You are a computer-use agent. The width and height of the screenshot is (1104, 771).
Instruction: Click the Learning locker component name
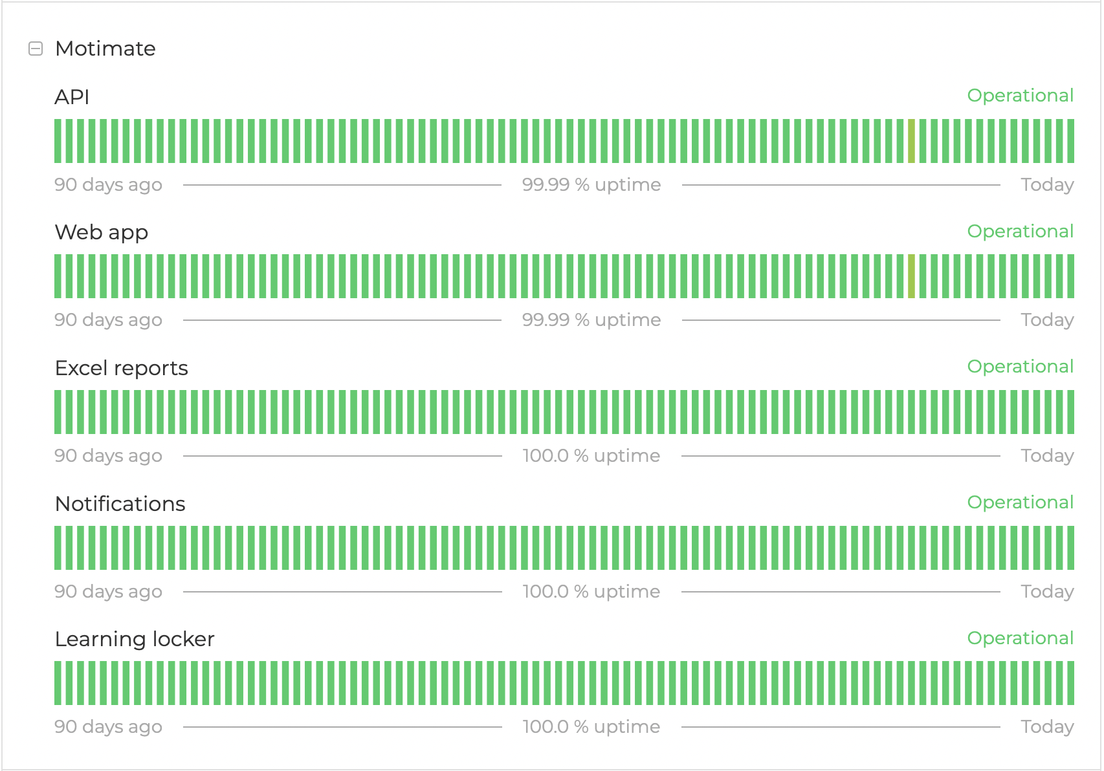click(135, 639)
